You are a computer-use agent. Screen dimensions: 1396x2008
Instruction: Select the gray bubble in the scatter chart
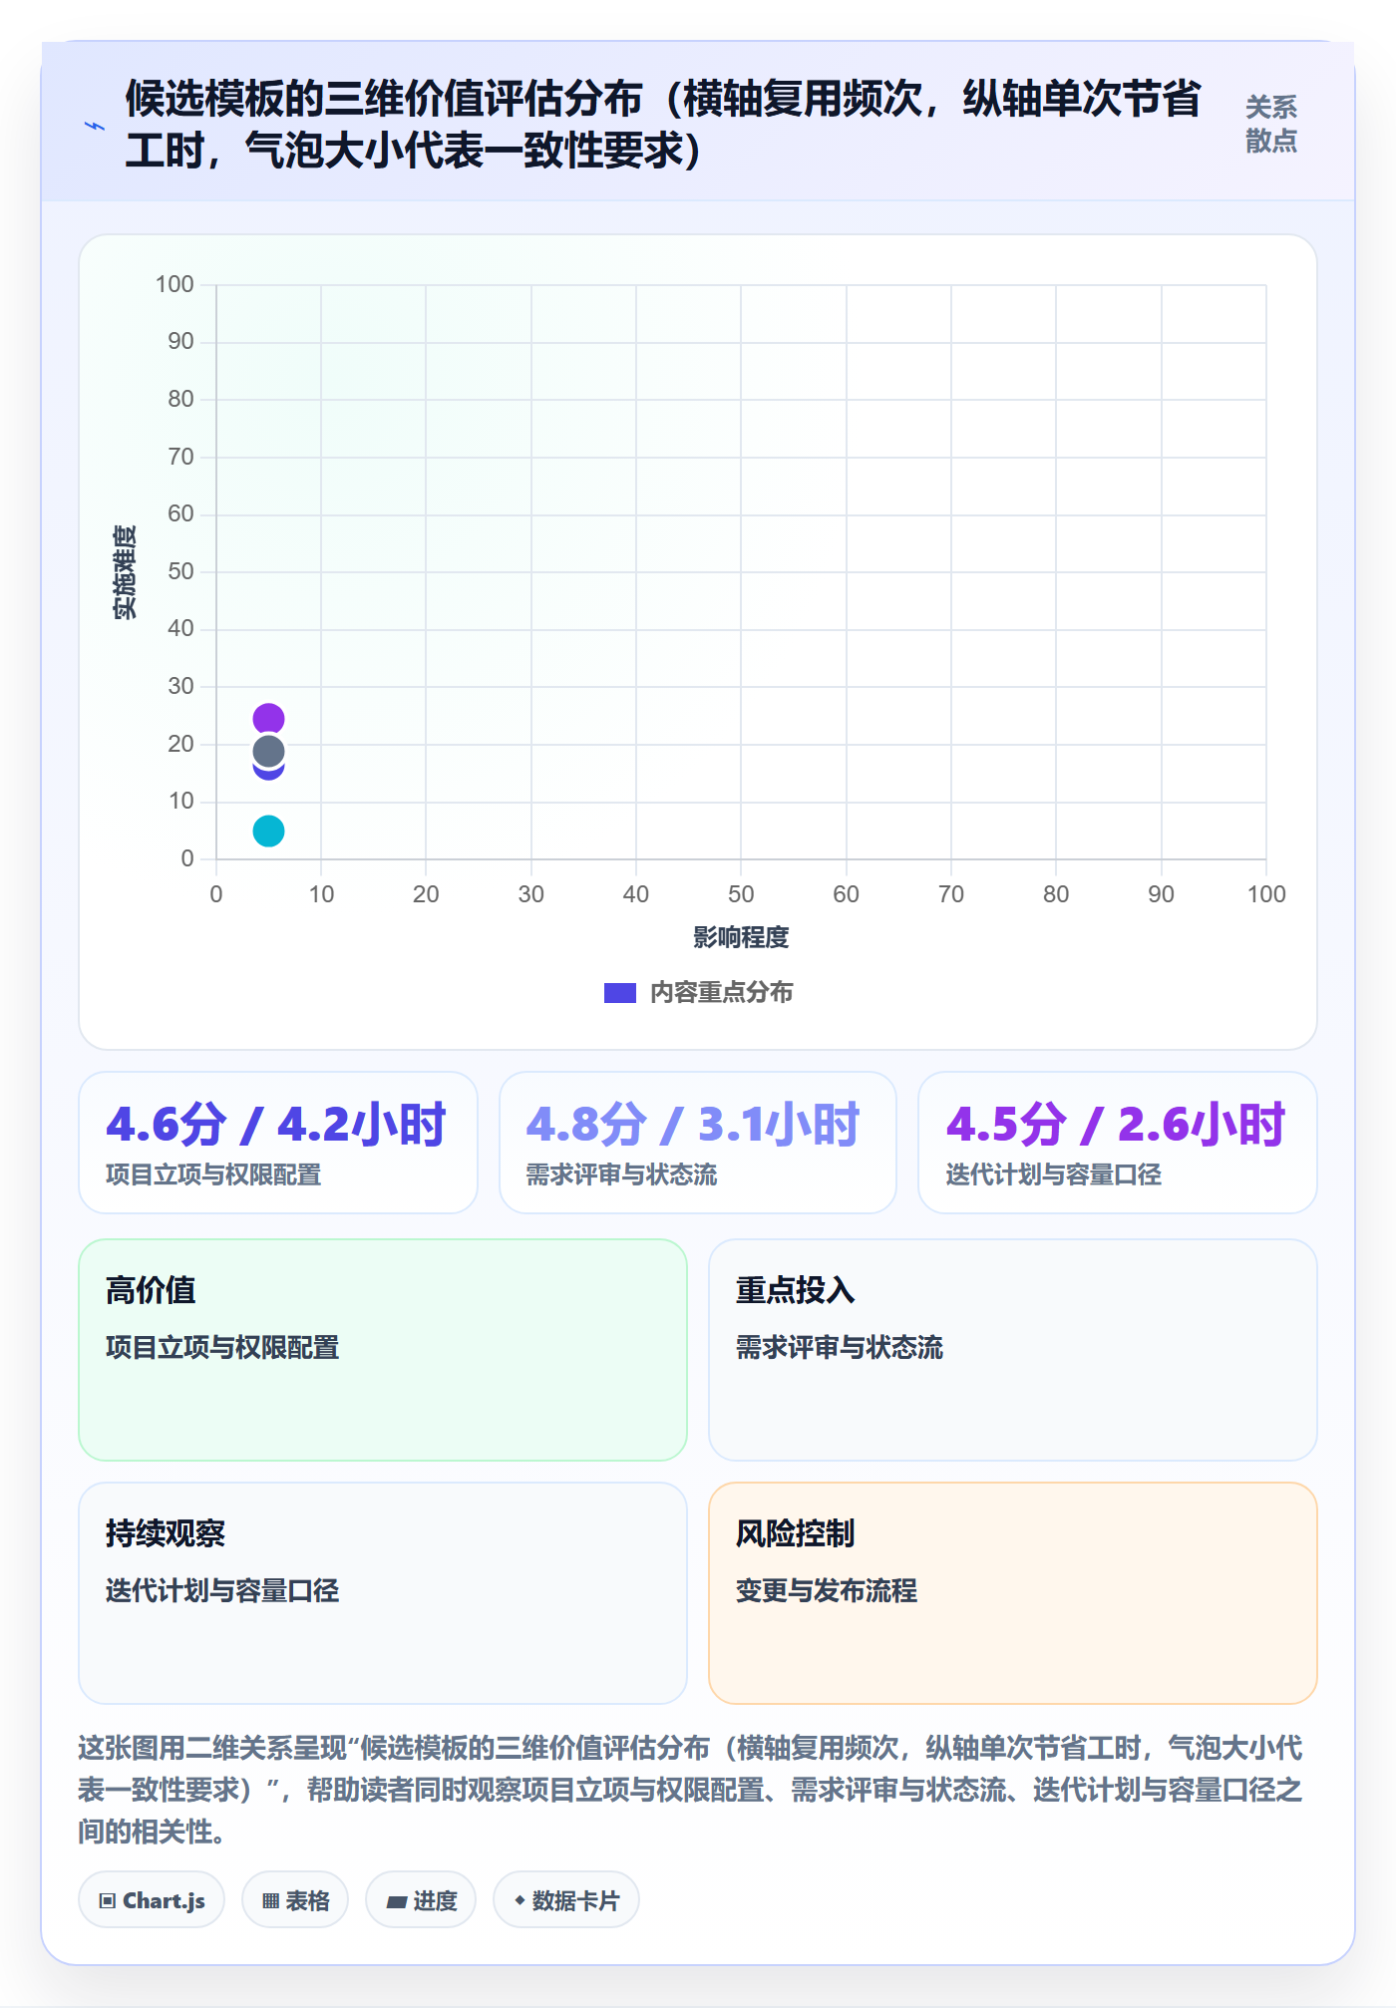click(268, 752)
